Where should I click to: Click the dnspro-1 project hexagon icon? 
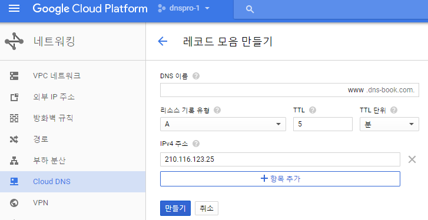coord(161,8)
